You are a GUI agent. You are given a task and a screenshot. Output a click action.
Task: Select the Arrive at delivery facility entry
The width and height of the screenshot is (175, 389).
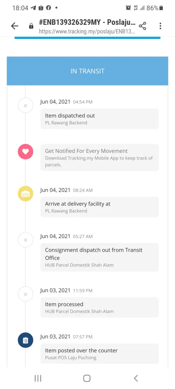click(x=100, y=207)
